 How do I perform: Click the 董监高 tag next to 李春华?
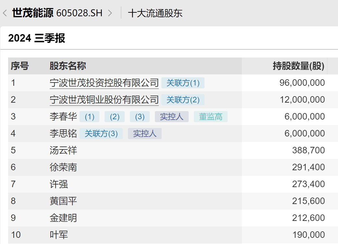pyautogui.click(x=210, y=116)
